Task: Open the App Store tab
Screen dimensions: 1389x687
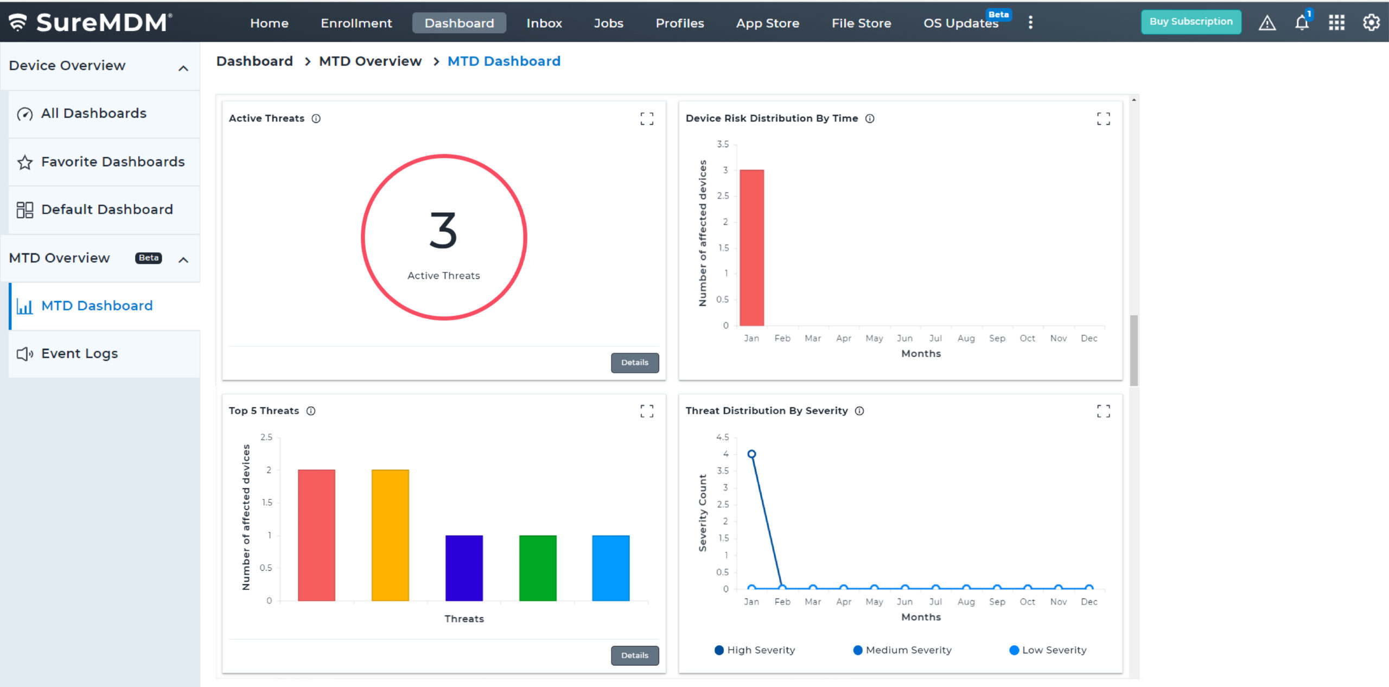Action: (767, 23)
